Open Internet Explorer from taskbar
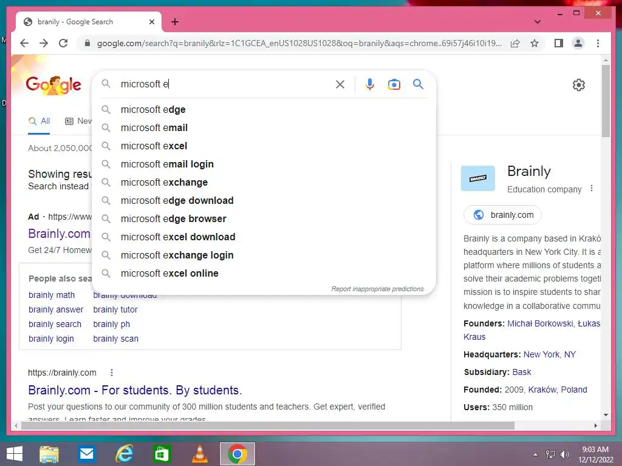Image resolution: width=622 pixels, height=466 pixels. coord(124,454)
